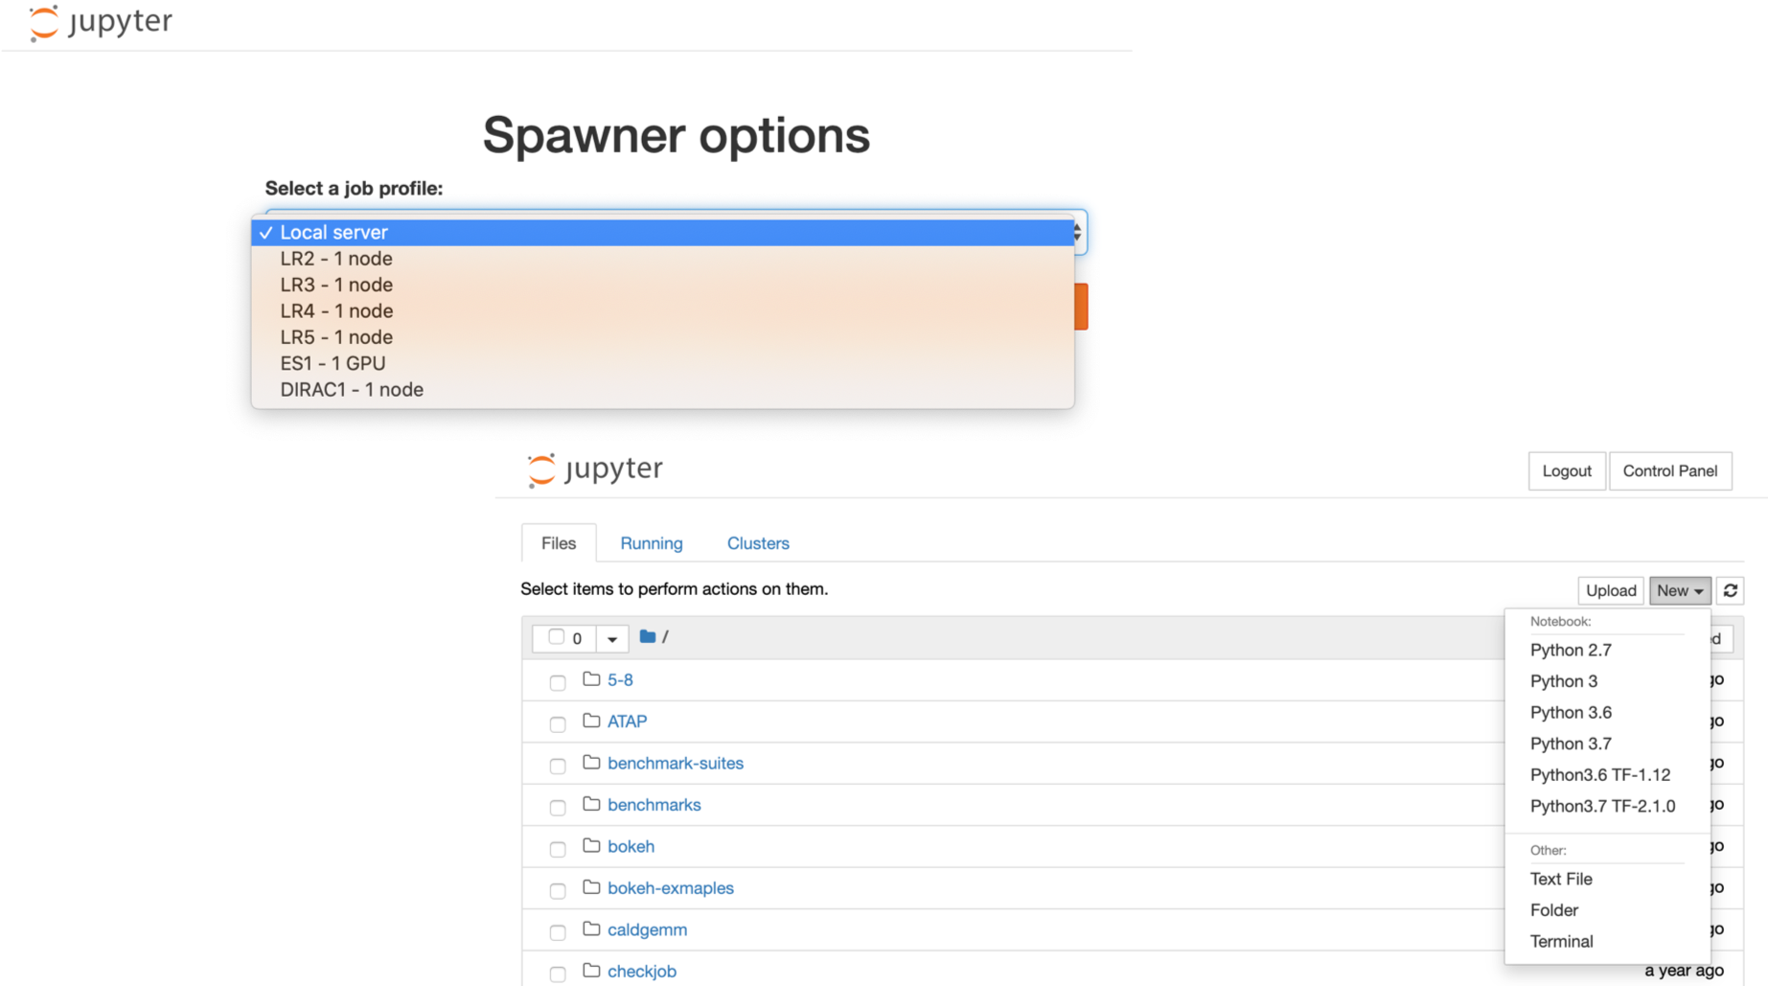Open the caldgemm folder link
This screenshot has width=1768, height=986.
(x=647, y=929)
